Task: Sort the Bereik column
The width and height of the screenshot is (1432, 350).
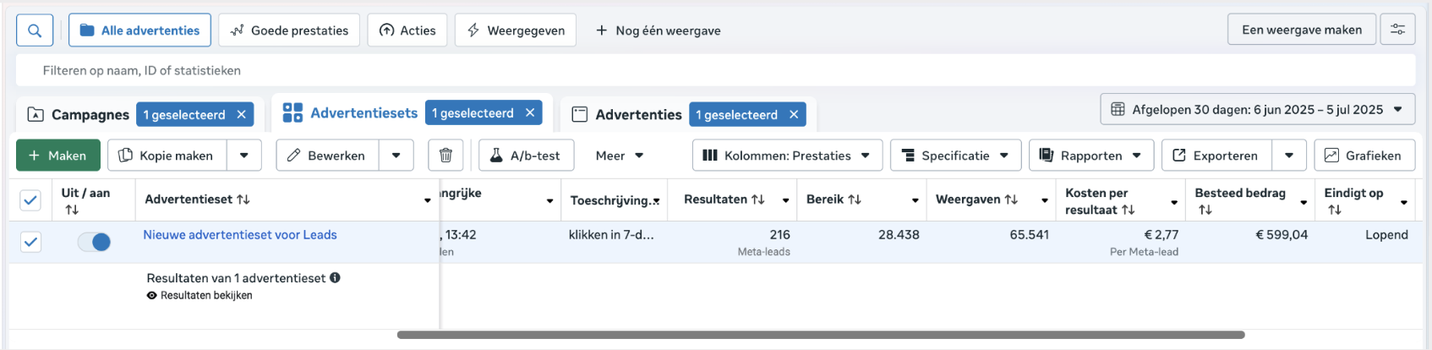Action: [855, 200]
